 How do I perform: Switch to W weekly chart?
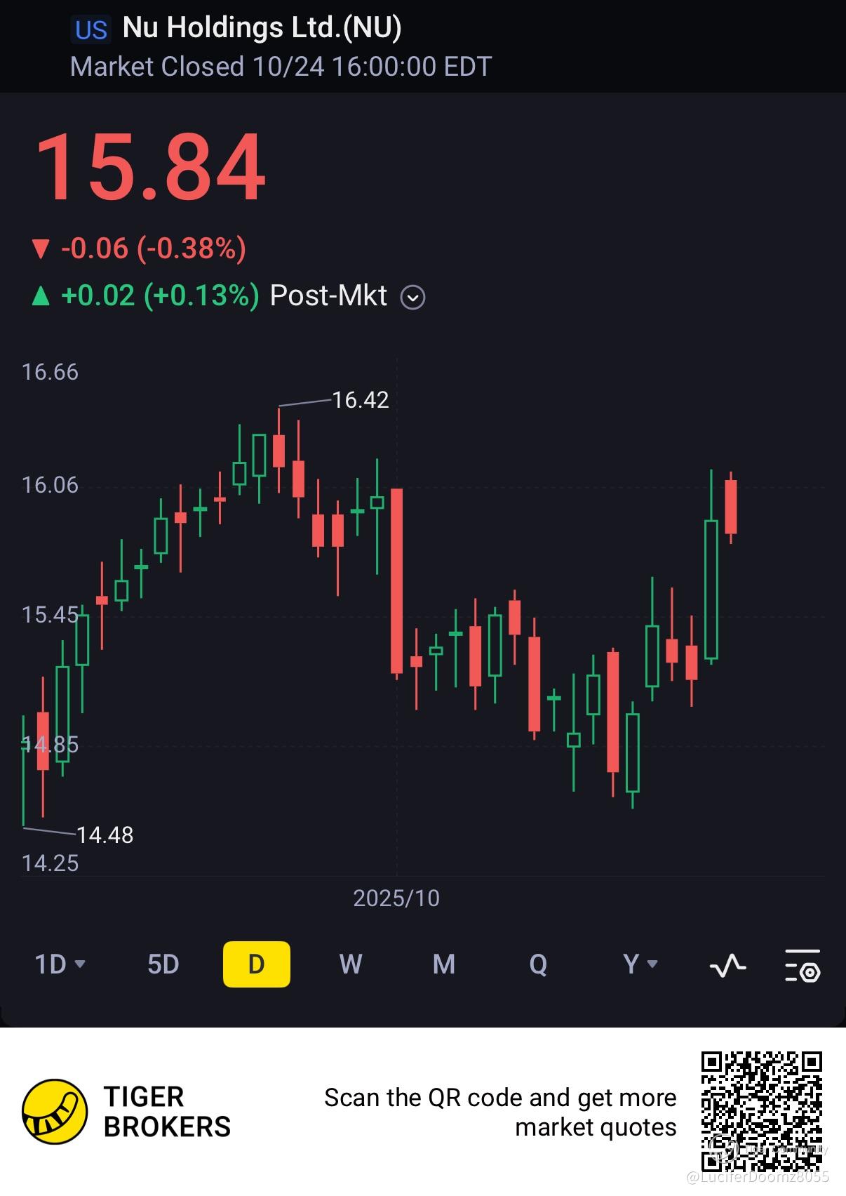click(x=350, y=964)
